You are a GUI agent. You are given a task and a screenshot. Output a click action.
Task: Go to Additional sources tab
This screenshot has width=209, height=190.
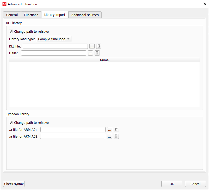(85, 15)
